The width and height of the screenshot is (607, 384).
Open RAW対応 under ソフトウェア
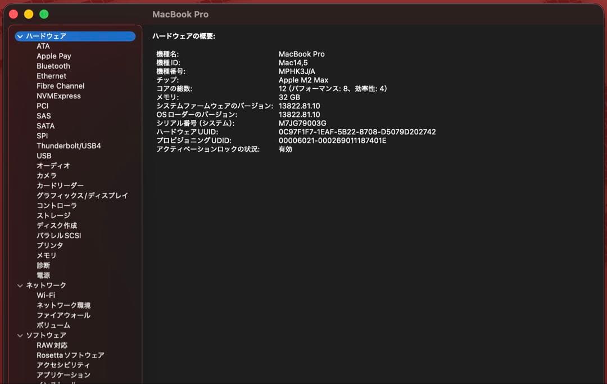[50, 345]
